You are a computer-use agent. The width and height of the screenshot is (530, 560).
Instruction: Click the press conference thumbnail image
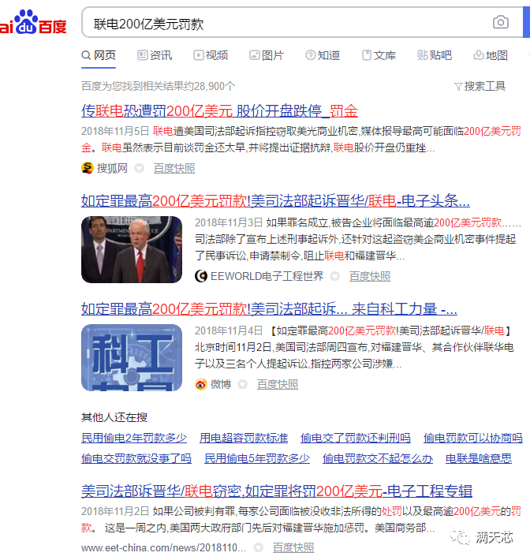tap(132, 249)
